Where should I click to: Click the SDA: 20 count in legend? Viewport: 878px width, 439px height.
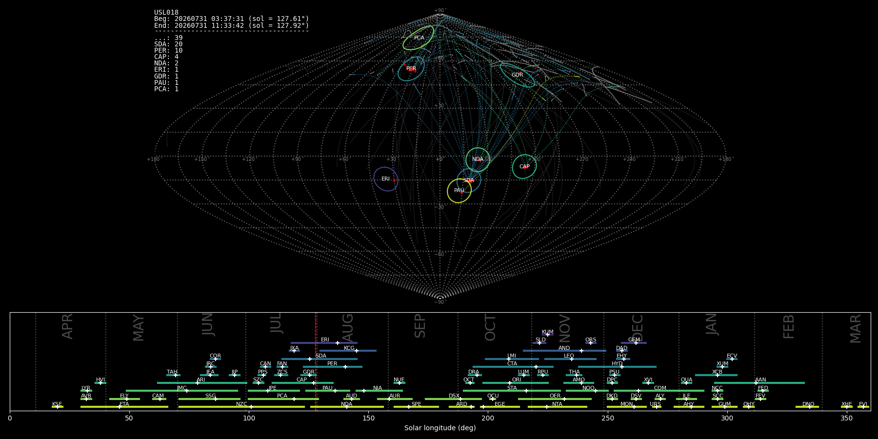pyautogui.click(x=168, y=44)
